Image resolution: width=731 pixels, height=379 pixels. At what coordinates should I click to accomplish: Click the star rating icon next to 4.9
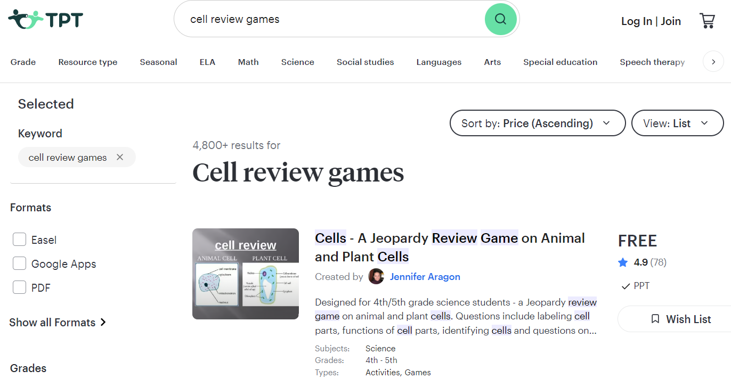(x=623, y=262)
